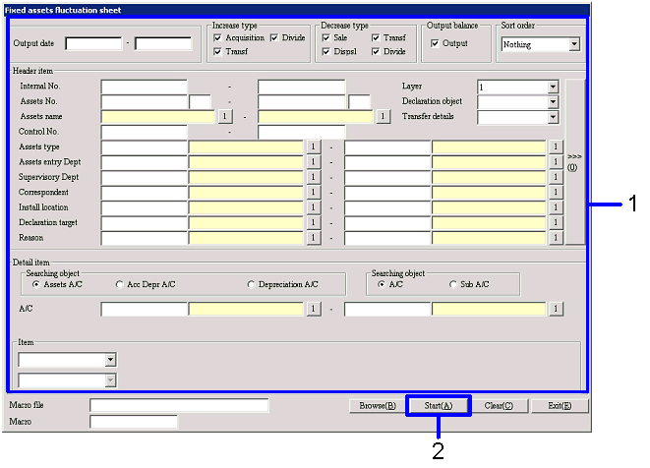Click the Control No. from field
Screen dimensions: 650x468
(x=144, y=132)
